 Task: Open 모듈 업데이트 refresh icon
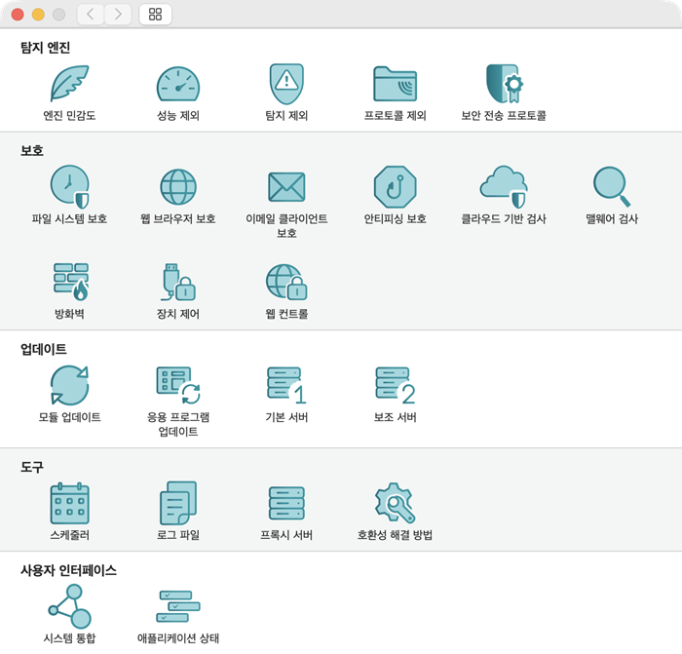click(69, 386)
